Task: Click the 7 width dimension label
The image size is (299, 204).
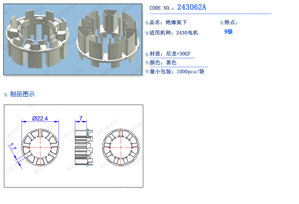Action: (x=81, y=119)
